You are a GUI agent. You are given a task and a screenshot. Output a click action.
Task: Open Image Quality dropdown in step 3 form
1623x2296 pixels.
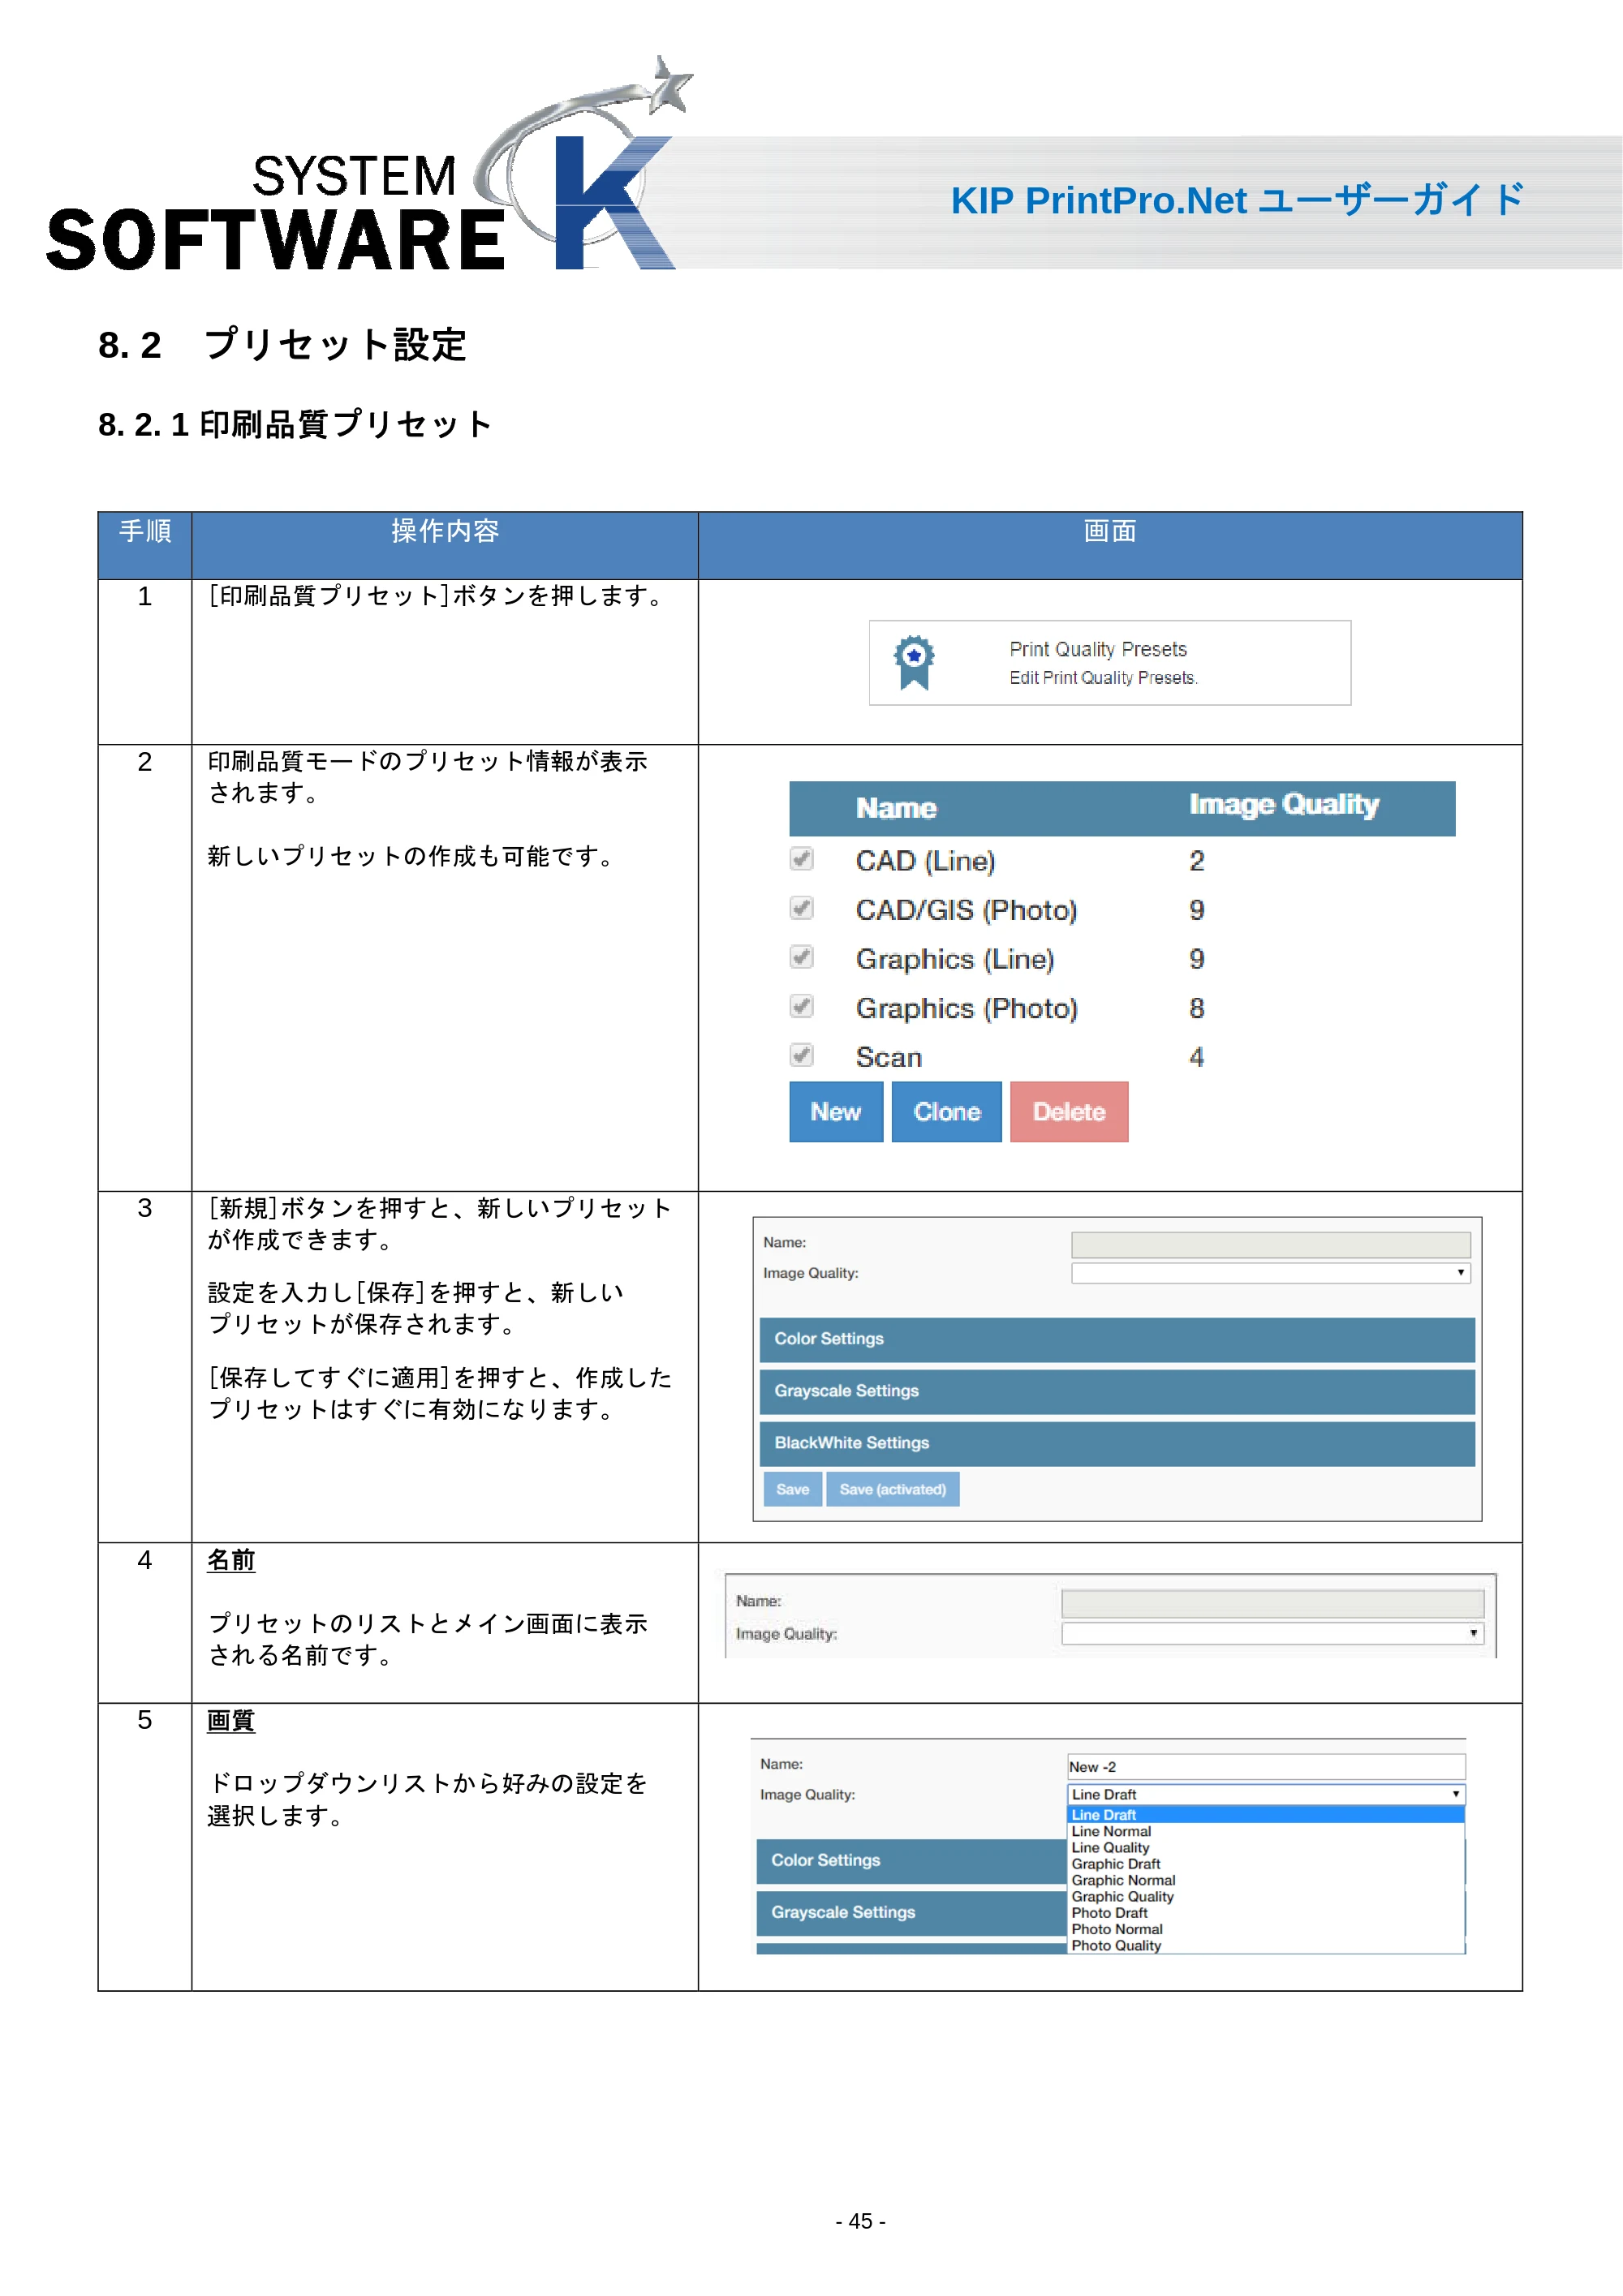pos(1270,1273)
